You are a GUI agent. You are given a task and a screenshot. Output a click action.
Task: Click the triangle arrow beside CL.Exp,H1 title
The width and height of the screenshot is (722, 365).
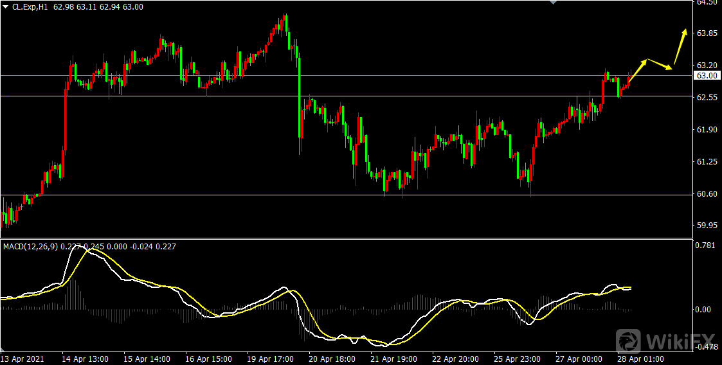tap(6, 7)
